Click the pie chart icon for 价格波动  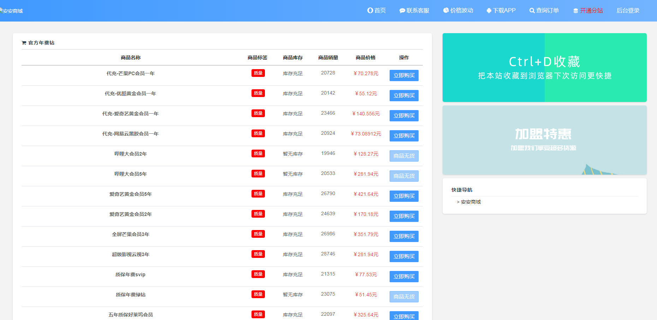click(x=446, y=11)
